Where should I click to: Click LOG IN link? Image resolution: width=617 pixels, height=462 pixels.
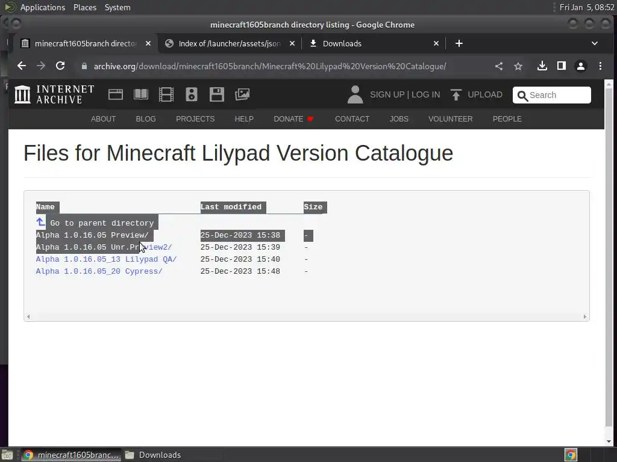[426, 94]
